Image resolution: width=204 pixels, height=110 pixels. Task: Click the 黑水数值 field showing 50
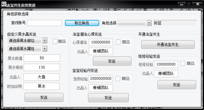pos(42,58)
